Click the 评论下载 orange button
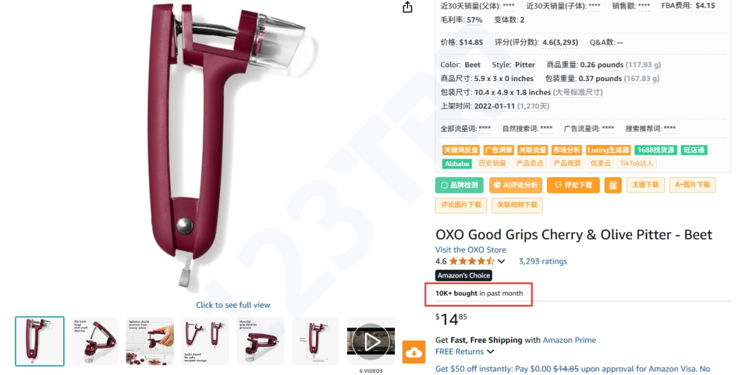 pyautogui.click(x=573, y=185)
